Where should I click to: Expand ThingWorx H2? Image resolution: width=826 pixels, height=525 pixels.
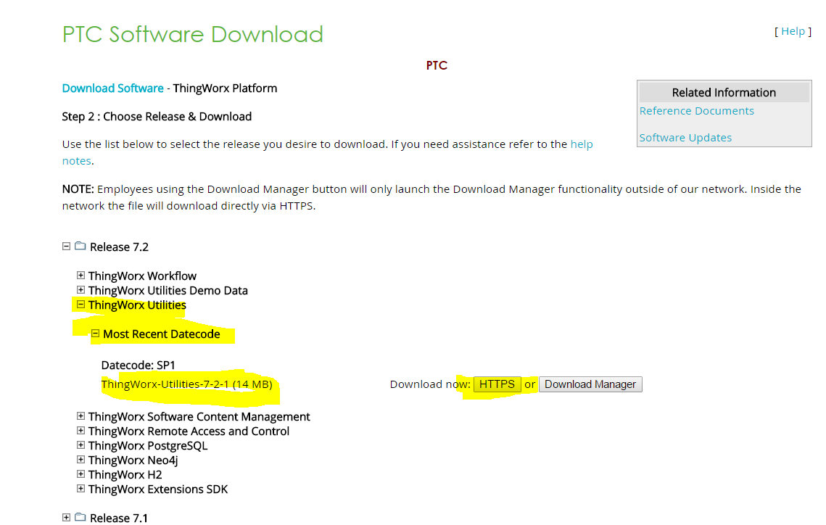click(80, 474)
